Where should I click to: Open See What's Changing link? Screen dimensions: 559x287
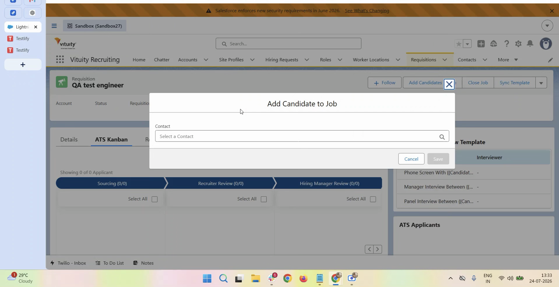[x=367, y=11]
